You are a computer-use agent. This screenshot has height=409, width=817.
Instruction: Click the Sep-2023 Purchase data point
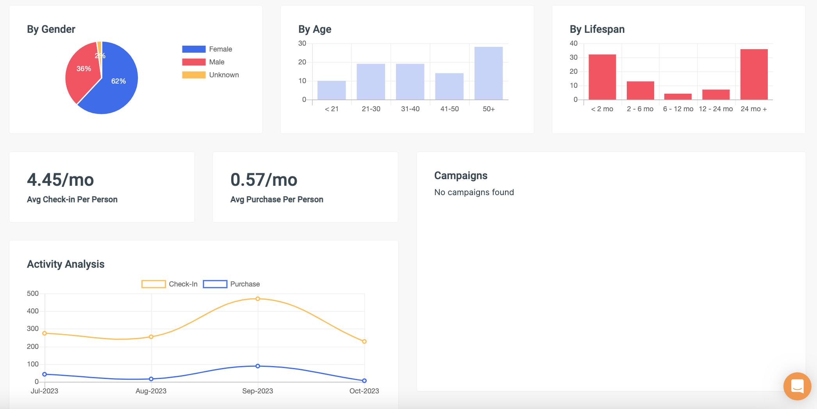258,366
